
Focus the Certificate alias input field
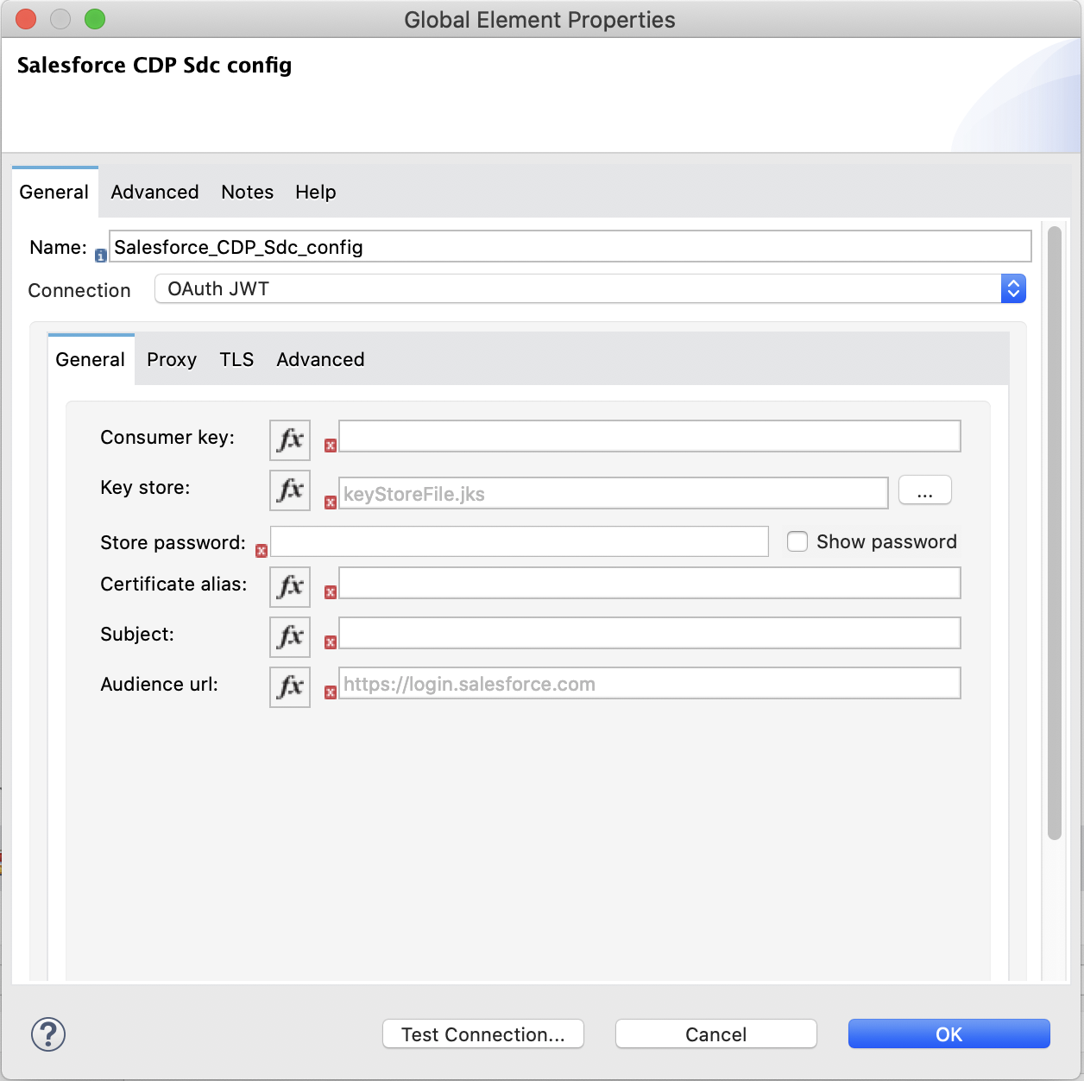click(650, 583)
